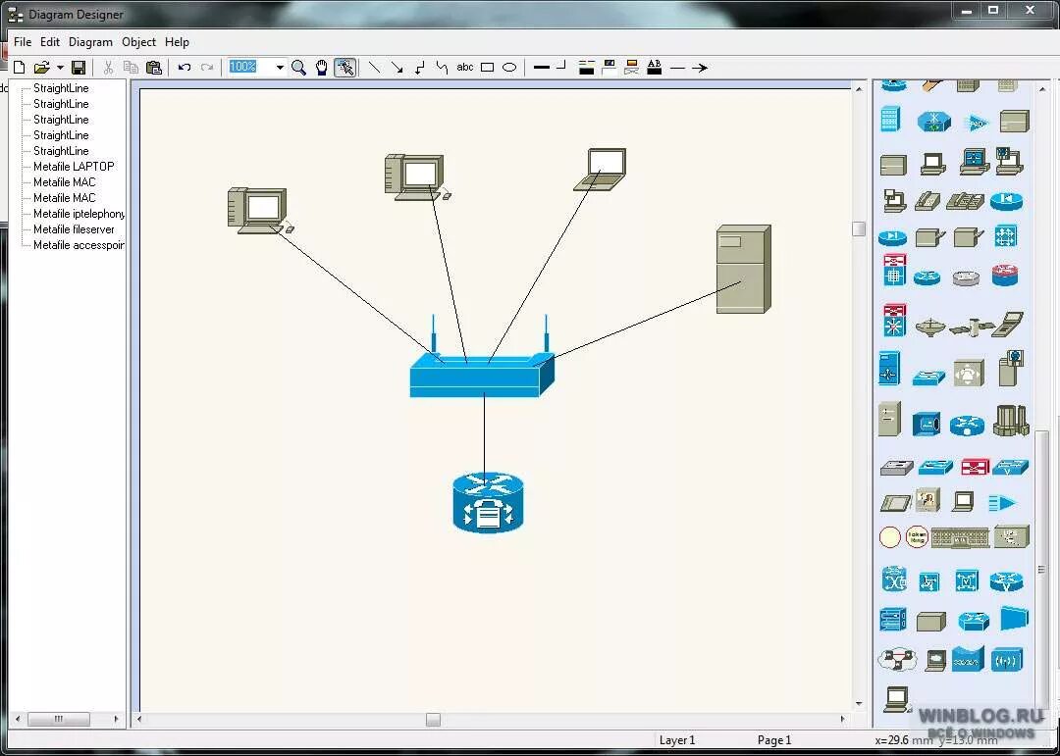1060x756 pixels.
Task: Click the Undo arrow icon
Action: click(185, 68)
